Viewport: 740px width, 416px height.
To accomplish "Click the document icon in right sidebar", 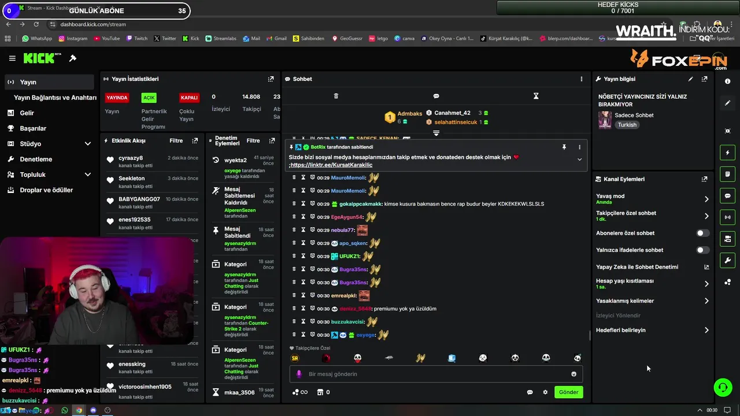I will (727, 174).
